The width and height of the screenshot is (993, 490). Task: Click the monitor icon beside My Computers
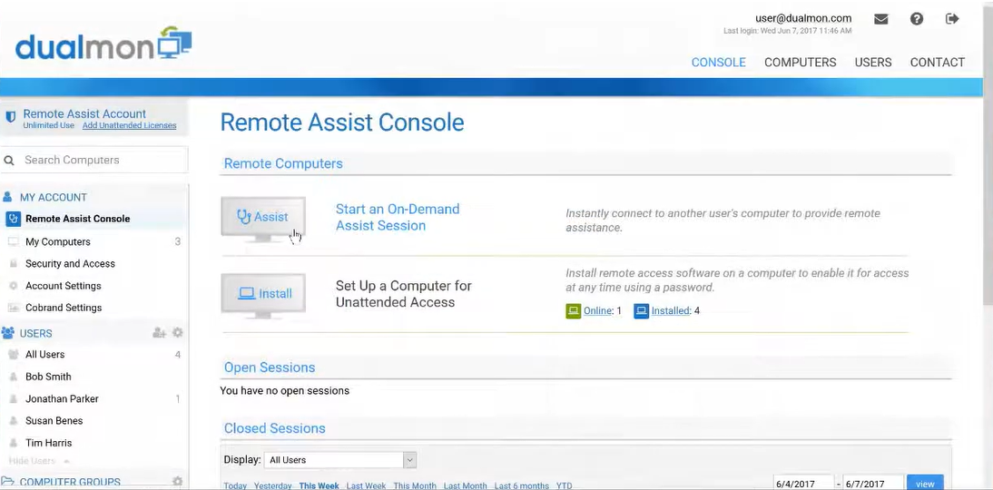14,242
